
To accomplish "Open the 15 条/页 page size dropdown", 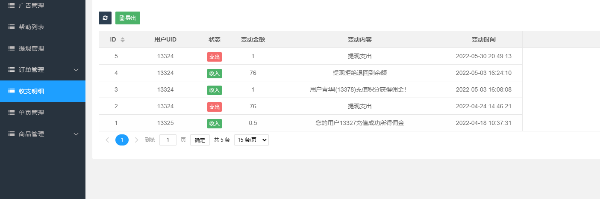I will click(x=251, y=140).
